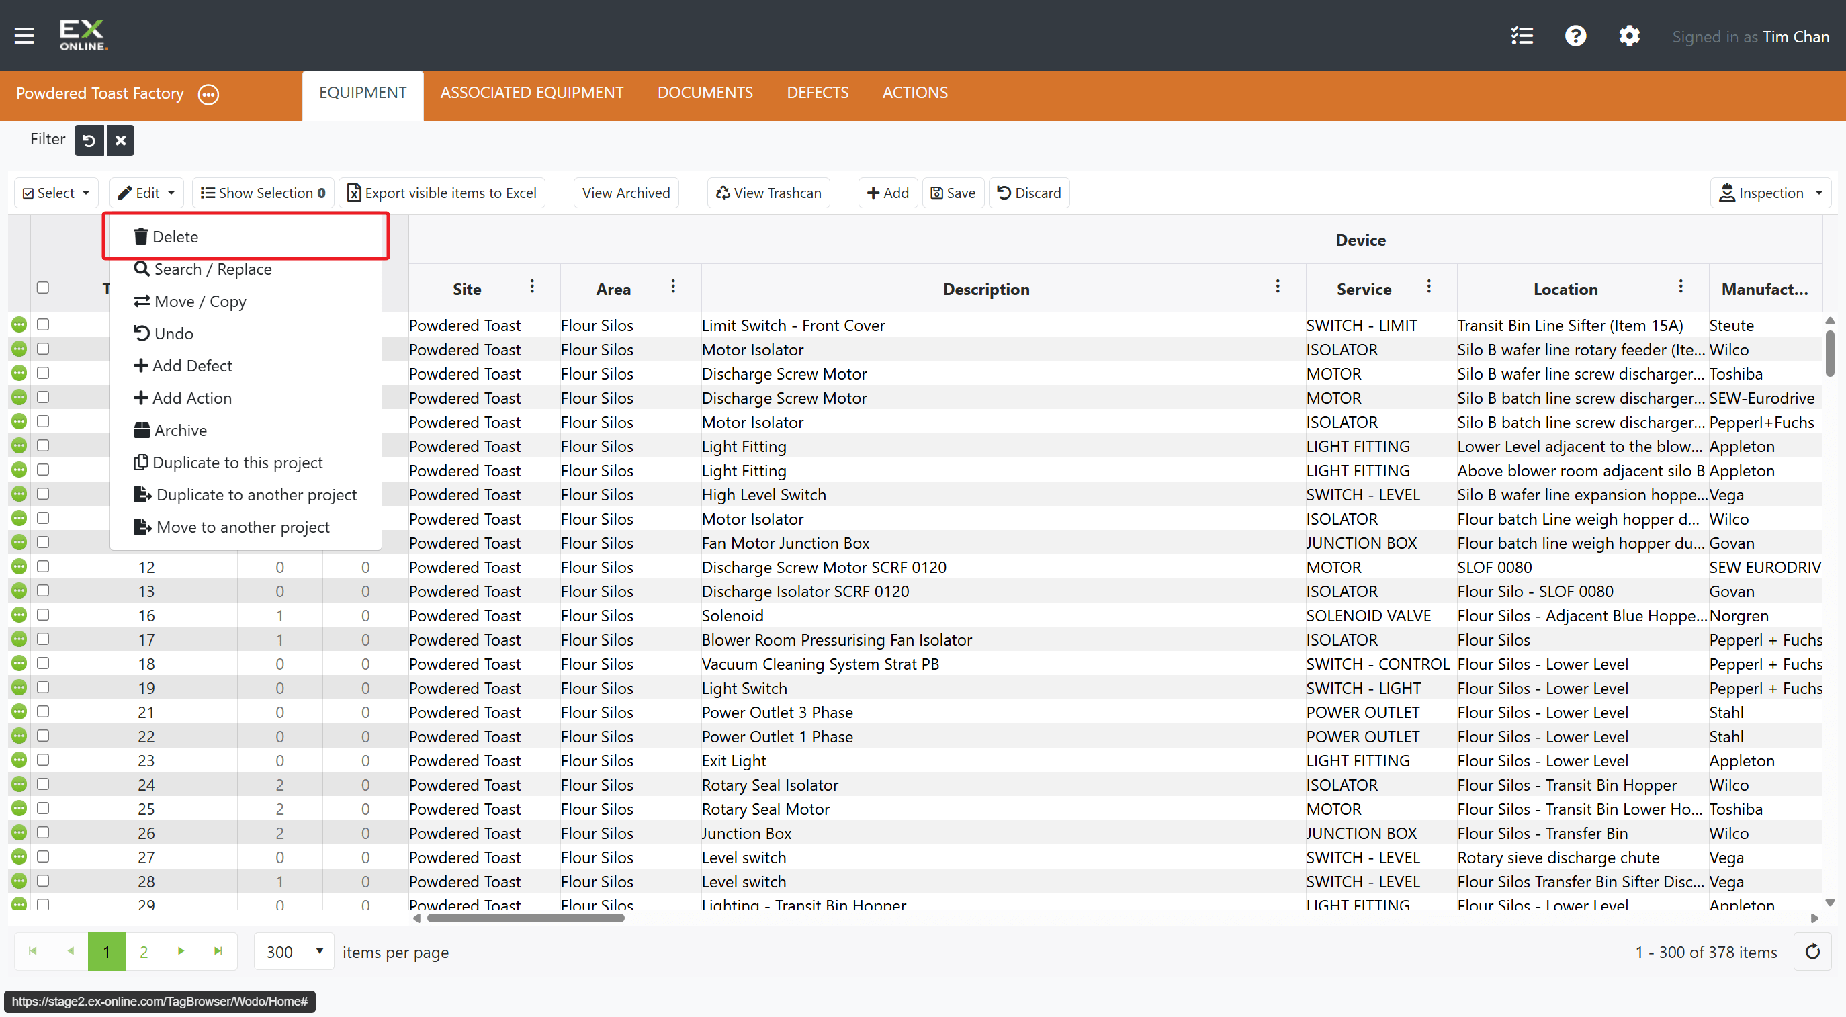Open the help question mark icon
The height and width of the screenshot is (1017, 1846).
pos(1575,36)
